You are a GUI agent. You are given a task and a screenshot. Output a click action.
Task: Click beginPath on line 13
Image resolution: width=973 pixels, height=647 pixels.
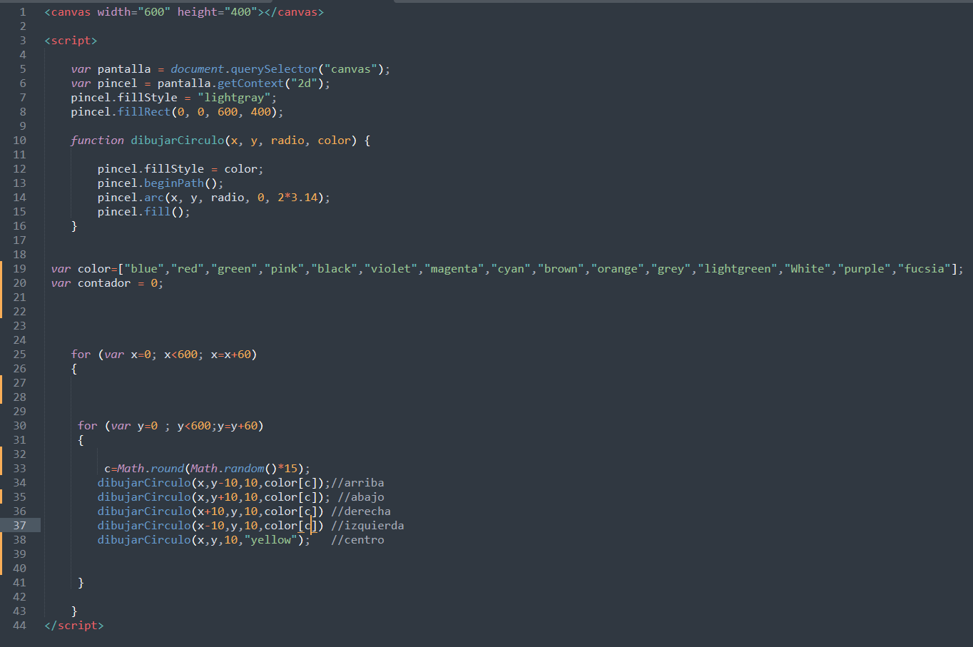click(174, 183)
